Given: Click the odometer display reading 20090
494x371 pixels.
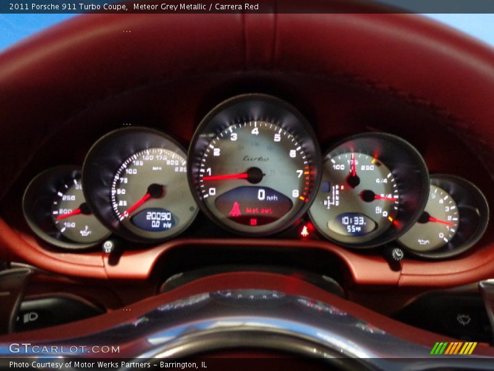Looking at the screenshot, I should click(x=158, y=216).
